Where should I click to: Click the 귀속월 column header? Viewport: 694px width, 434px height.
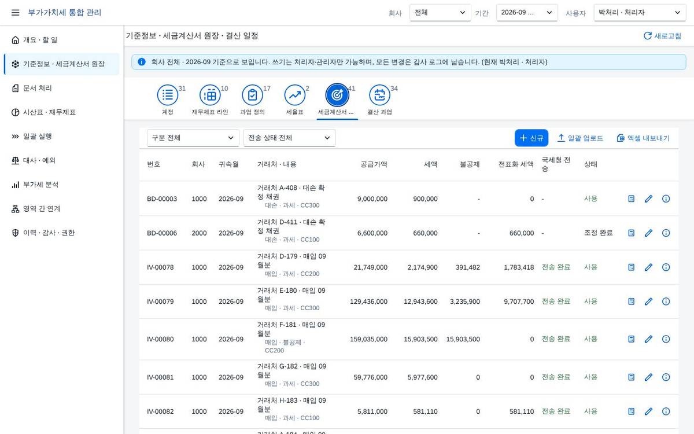pyautogui.click(x=228, y=164)
